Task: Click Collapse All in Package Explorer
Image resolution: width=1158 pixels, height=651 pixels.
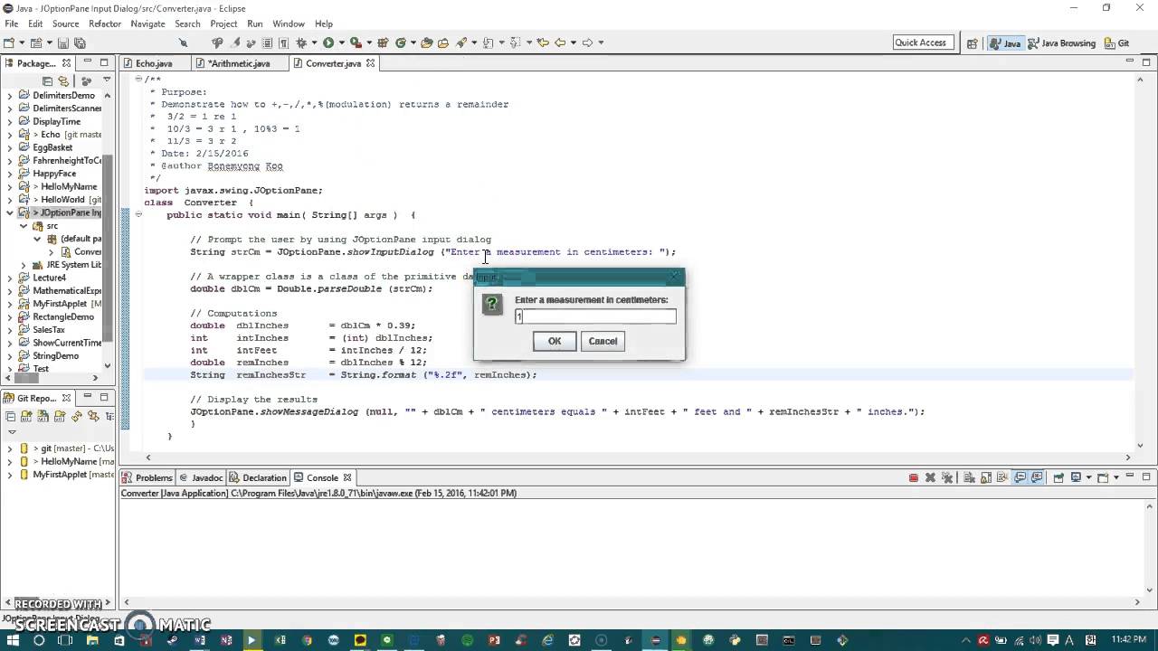Action: (x=49, y=81)
